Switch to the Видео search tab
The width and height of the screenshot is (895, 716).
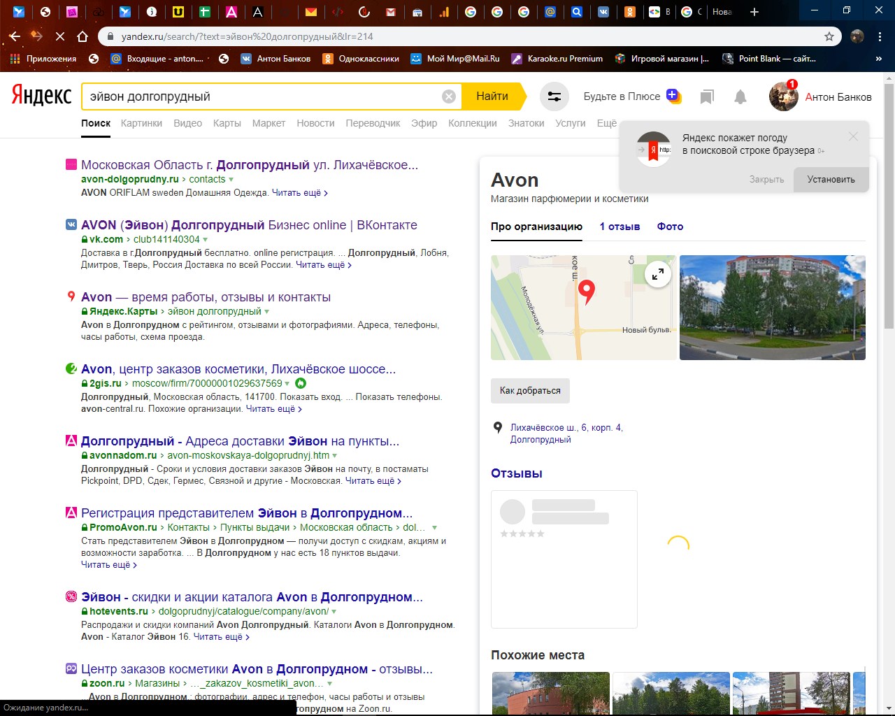pos(187,123)
